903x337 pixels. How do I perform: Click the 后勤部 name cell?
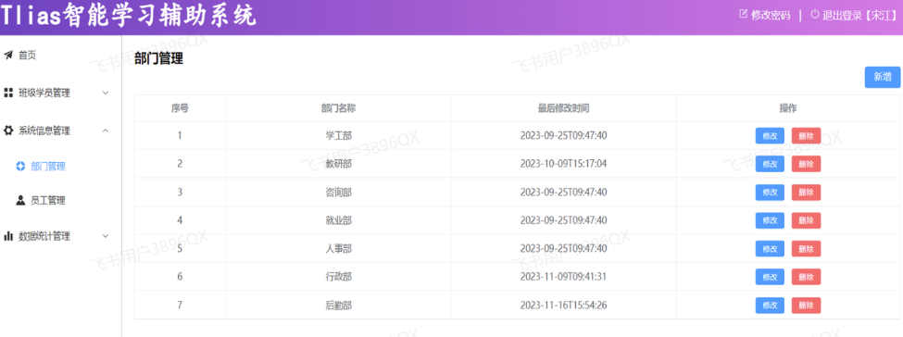[x=338, y=306]
